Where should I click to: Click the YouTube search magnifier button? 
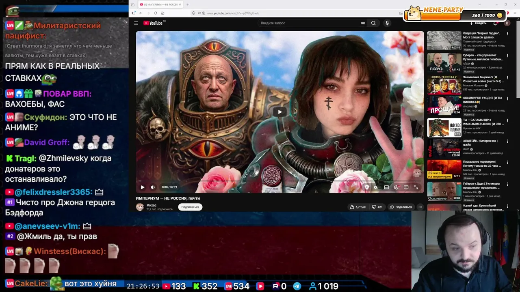373,23
